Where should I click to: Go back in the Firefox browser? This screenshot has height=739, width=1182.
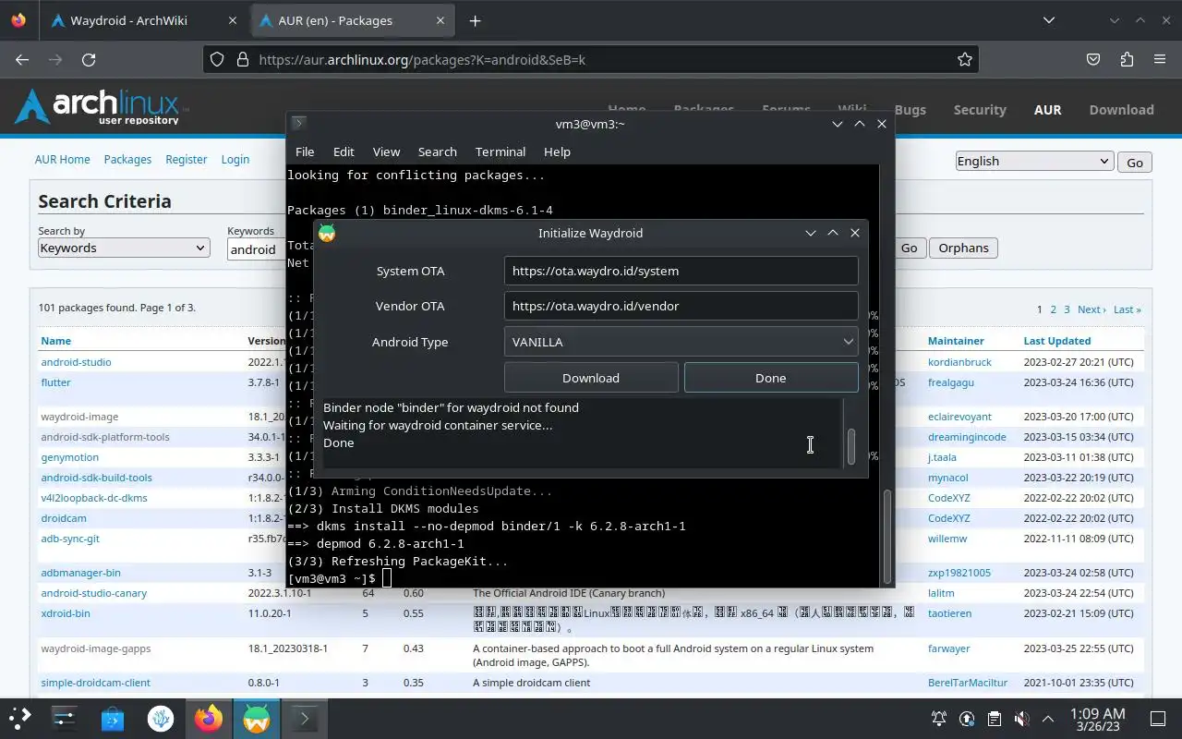pyautogui.click(x=22, y=59)
